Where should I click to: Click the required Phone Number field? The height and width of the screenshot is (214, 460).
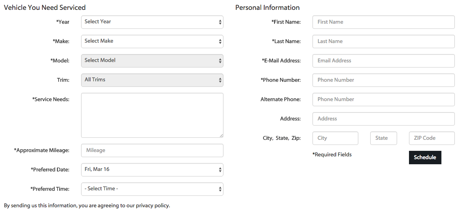[x=383, y=80]
